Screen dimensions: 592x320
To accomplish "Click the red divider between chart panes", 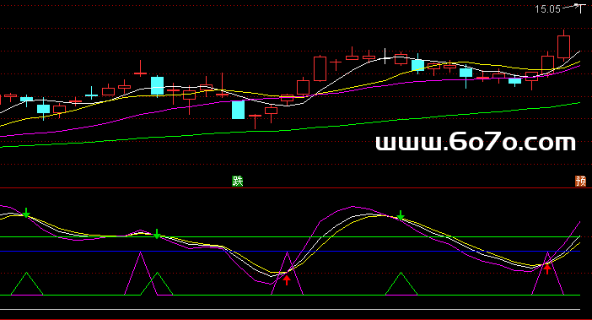I will 296,187.
